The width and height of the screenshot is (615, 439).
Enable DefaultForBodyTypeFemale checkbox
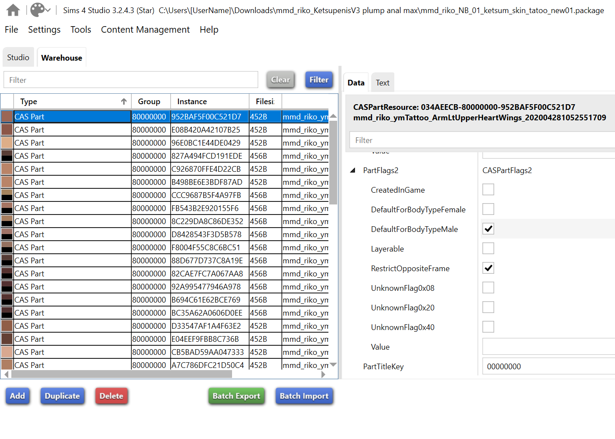point(489,209)
